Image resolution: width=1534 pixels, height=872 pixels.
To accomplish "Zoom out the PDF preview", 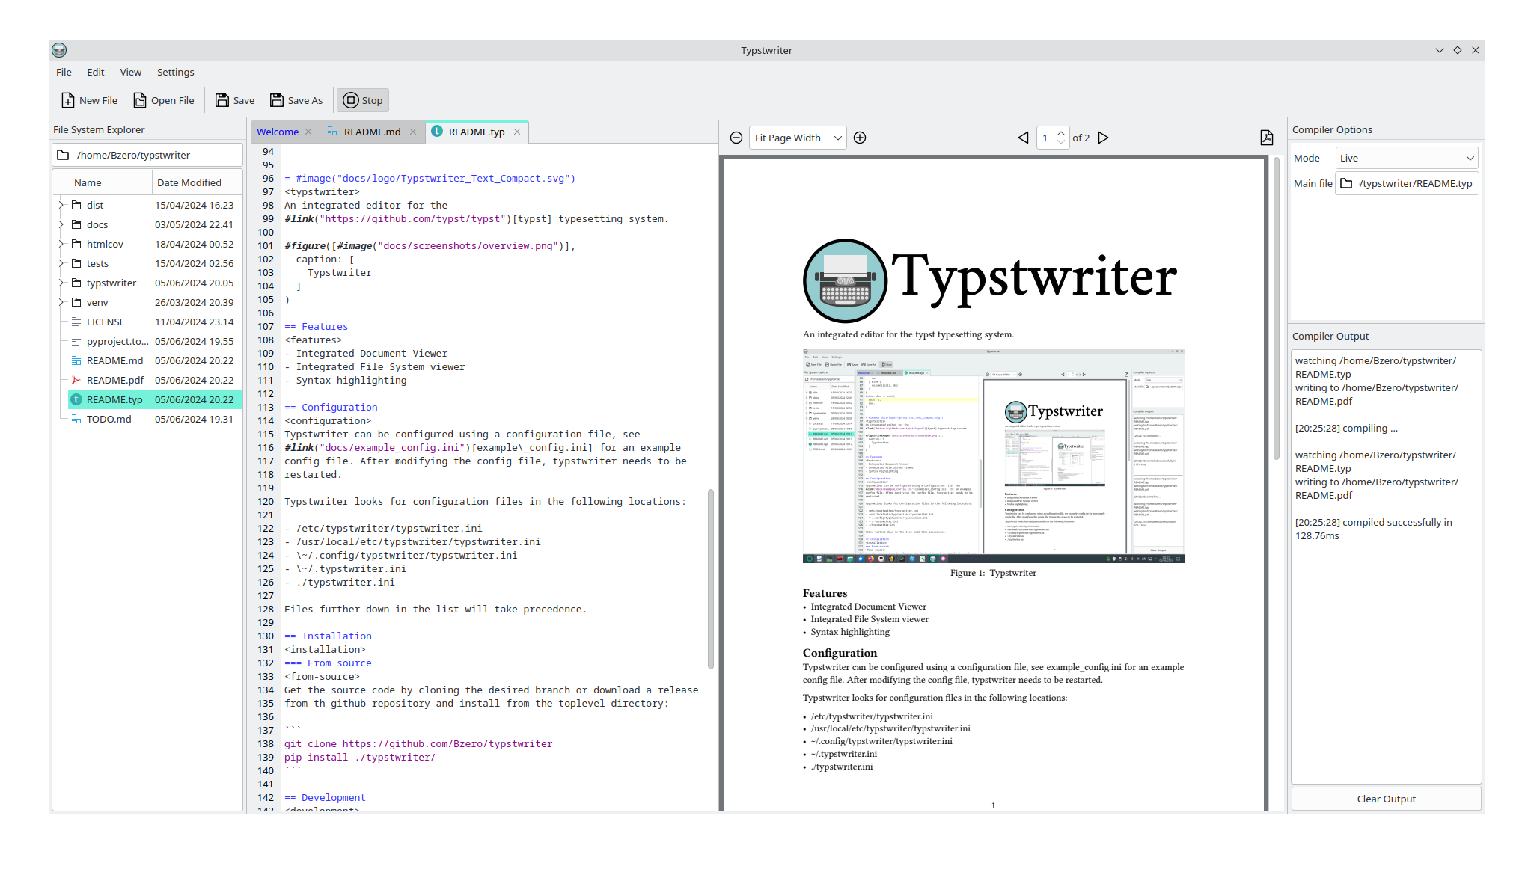I will point(736,138).
